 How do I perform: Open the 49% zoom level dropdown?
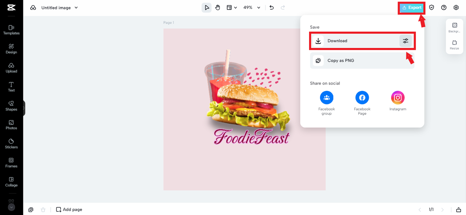click(x=252, y=8)
